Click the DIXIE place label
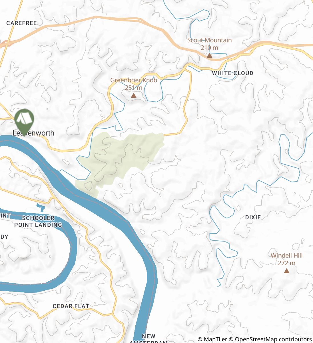The height and width of the screenshot is (343, 313). (x=253, y=218)
